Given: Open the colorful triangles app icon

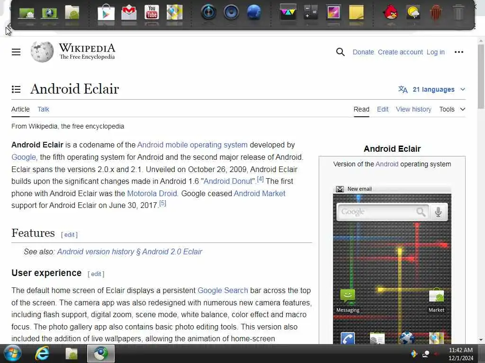Looking at the screenshot, I should [288, 12].
